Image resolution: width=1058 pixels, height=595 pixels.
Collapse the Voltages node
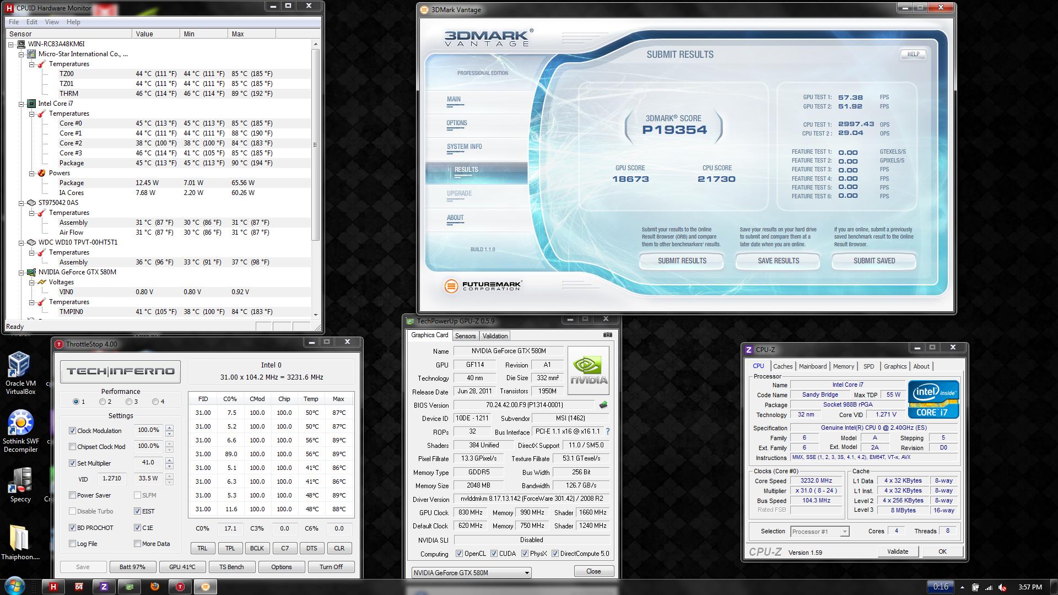coord(31,282)
